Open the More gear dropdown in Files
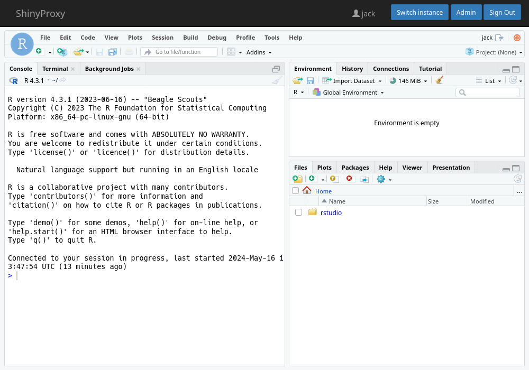 tap(384, 179)
